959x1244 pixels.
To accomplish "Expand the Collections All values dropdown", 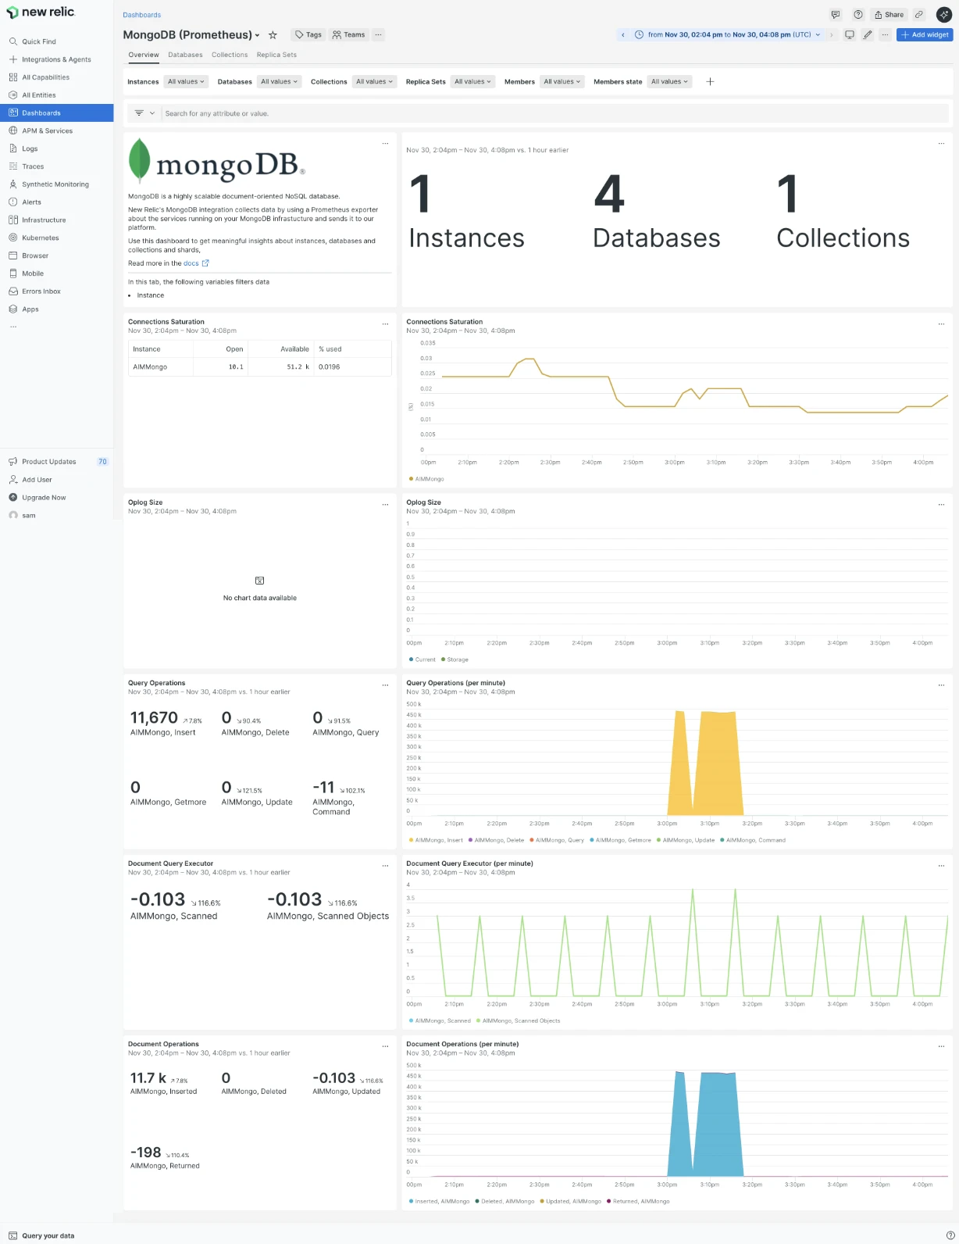I will 374,81.
